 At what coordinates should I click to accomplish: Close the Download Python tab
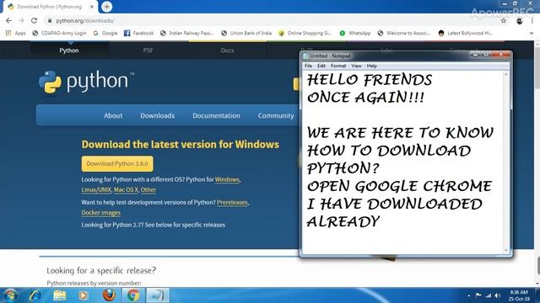(x=92, y=7)
